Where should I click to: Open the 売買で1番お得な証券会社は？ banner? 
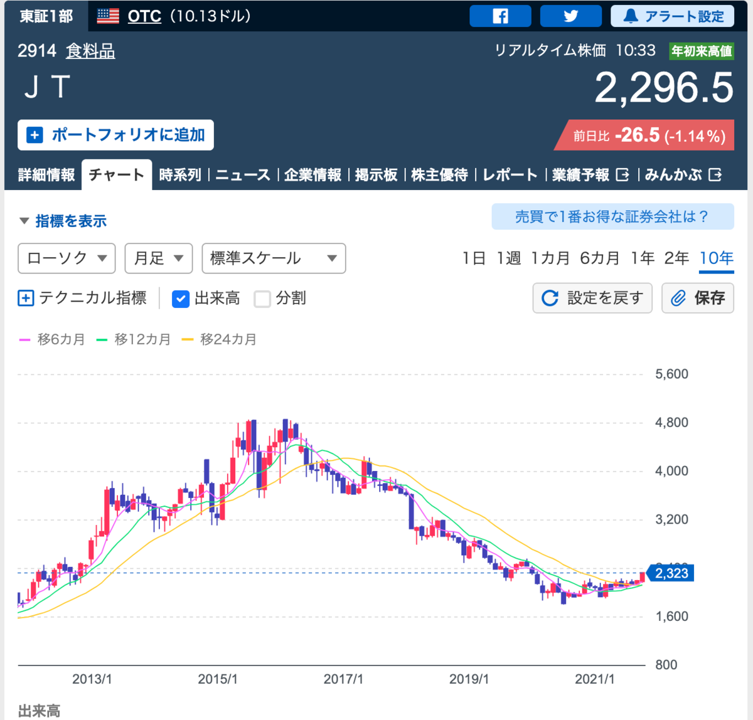[x=612, y=217]
